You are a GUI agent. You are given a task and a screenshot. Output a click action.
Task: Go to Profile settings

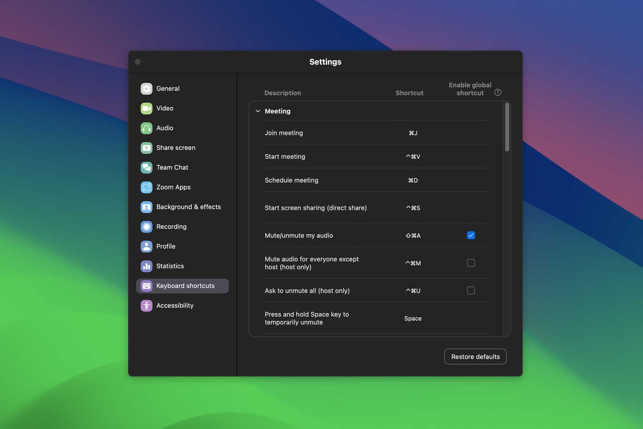(x=182, y=246)
